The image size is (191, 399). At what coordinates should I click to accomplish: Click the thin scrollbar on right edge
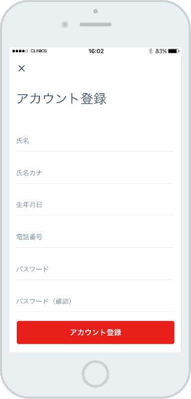click(181, 204)
